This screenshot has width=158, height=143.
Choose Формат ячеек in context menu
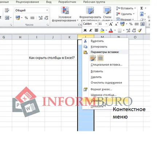101,89
